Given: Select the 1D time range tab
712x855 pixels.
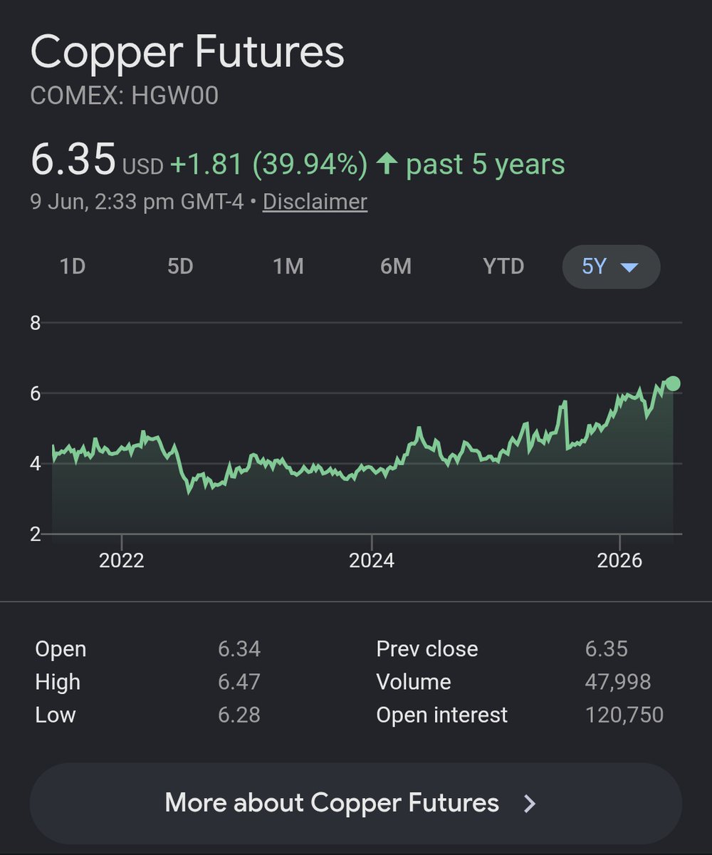Looking at the screenshot, I should (73, 266).
